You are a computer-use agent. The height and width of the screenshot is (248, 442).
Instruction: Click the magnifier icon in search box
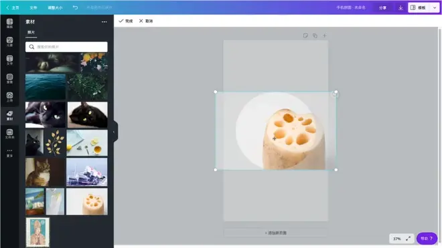tap(31, 47)
